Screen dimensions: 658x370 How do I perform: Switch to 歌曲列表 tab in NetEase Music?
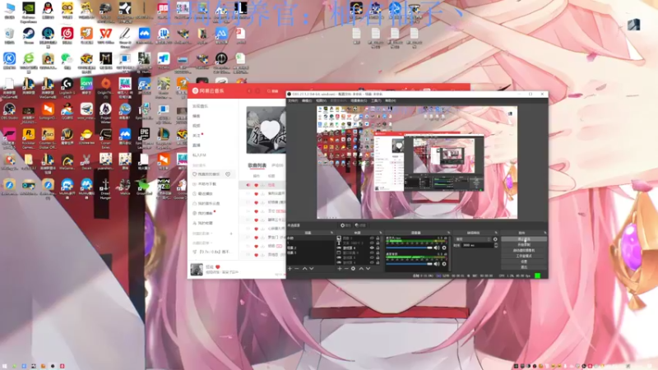pyautogui.click(x=257, y=165)
